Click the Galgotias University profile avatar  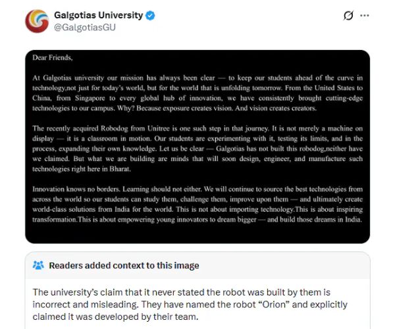(36, 21)
